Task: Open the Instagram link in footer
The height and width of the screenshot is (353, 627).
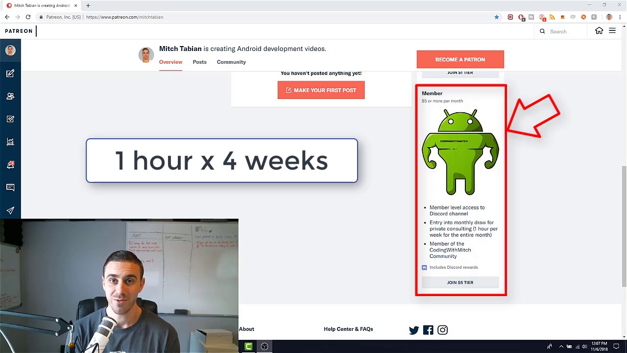Action: (x=442, y=330)
